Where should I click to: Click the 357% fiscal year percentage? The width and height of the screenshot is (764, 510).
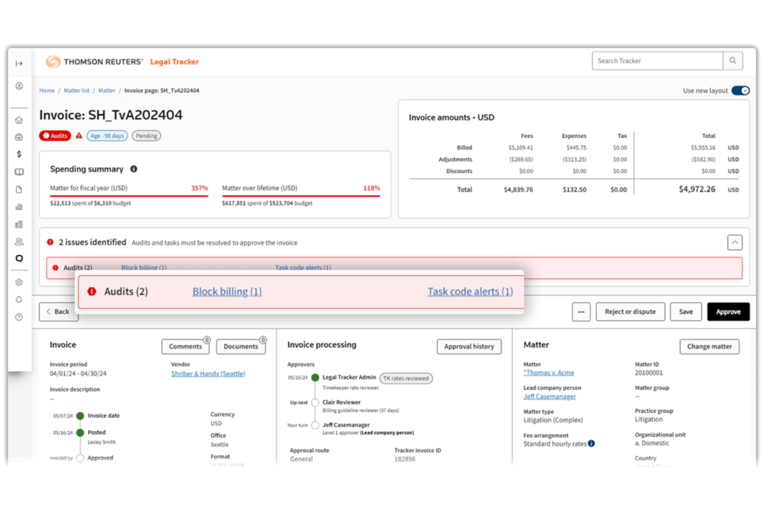pyautogui.click(x=199, y=188)
